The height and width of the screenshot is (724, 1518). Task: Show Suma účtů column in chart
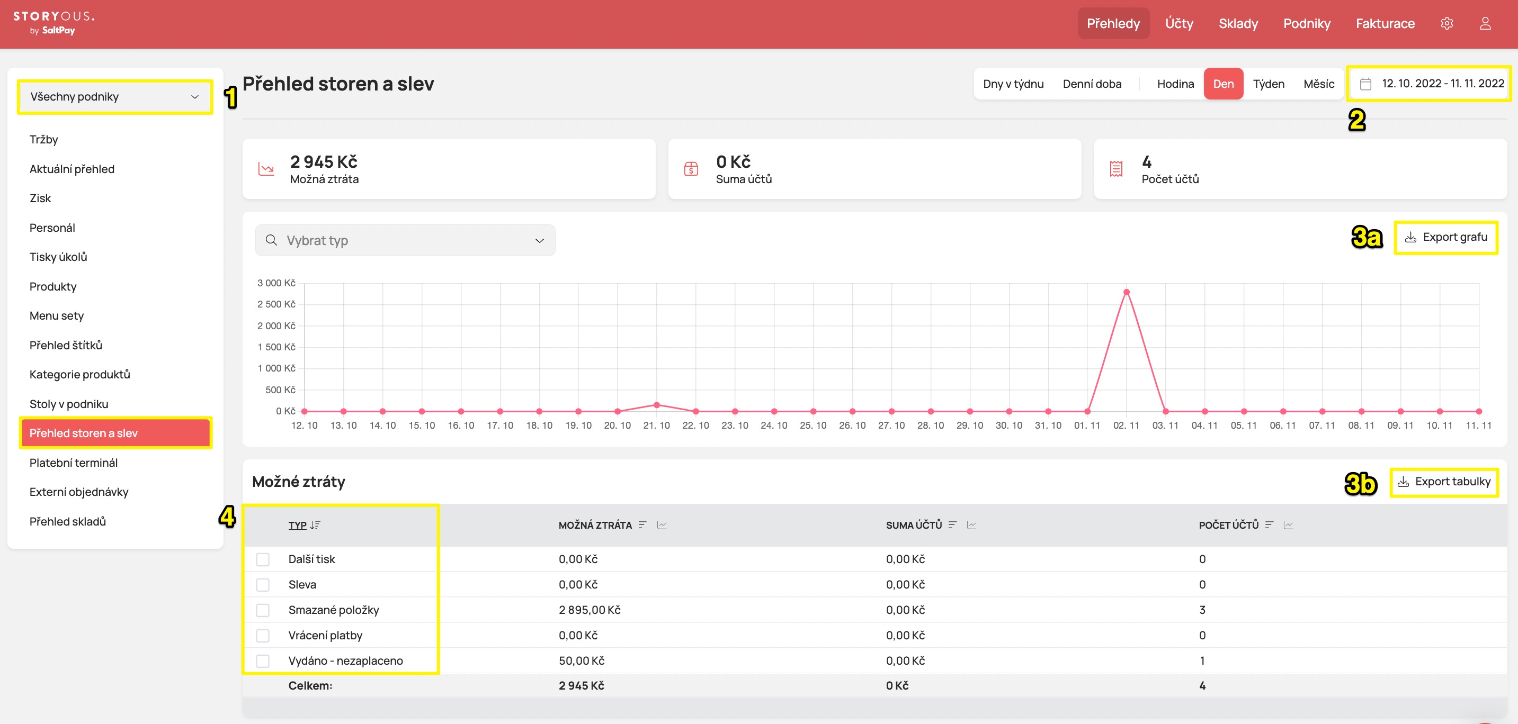tap(972, 525)
